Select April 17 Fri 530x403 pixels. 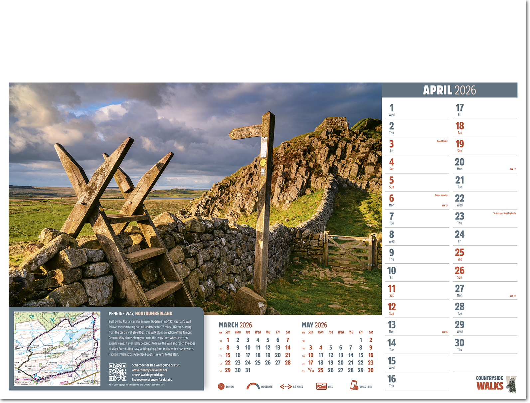point(459,110)
